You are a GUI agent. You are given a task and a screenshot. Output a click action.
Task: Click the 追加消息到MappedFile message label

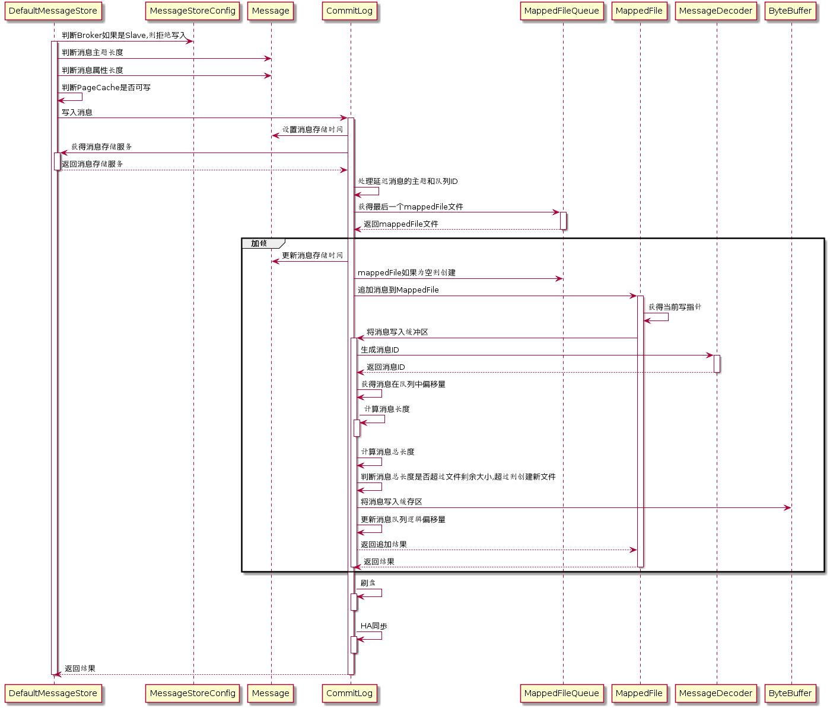click(x=398, y=290)
